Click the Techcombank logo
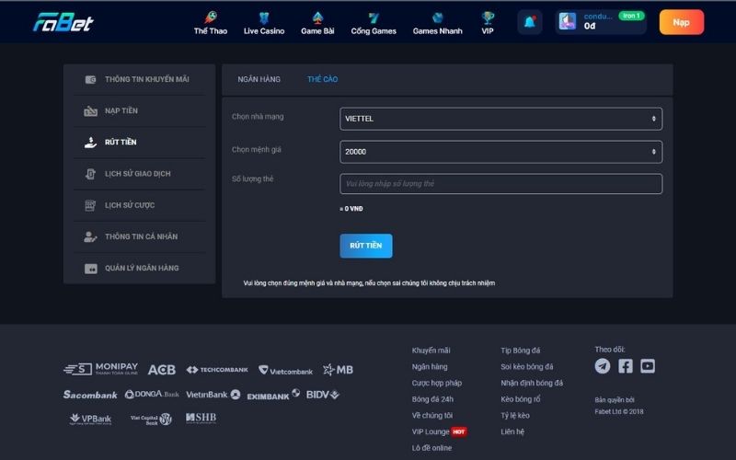 tap(217, 370)
